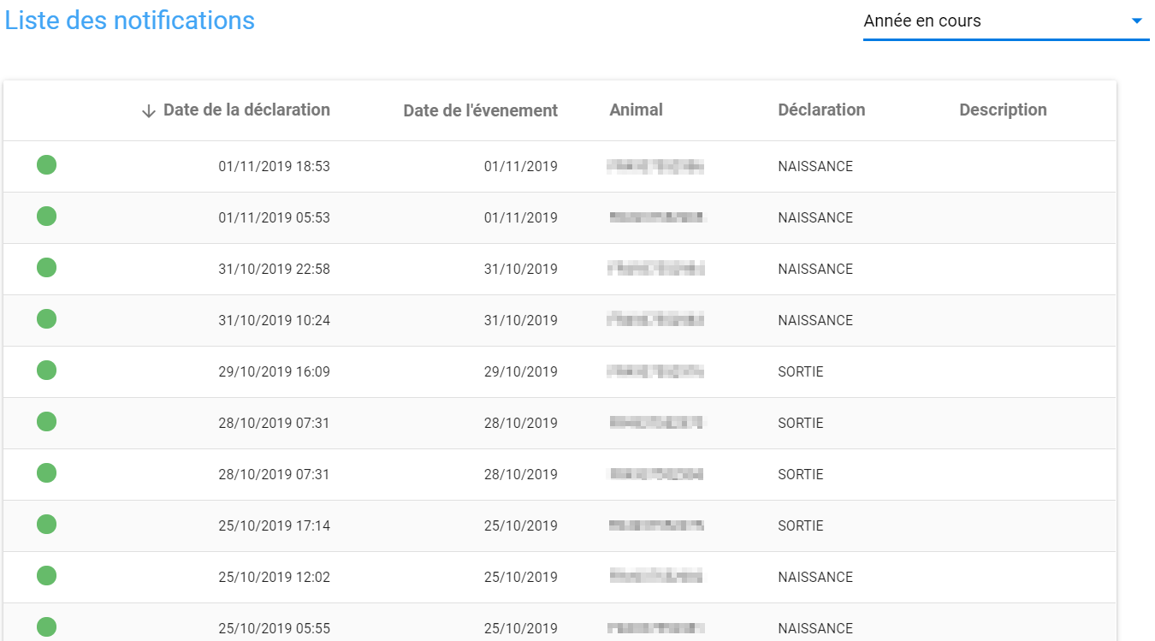Click SORTIE in the 25/10/2019 17:14 row

coord(801,526)
